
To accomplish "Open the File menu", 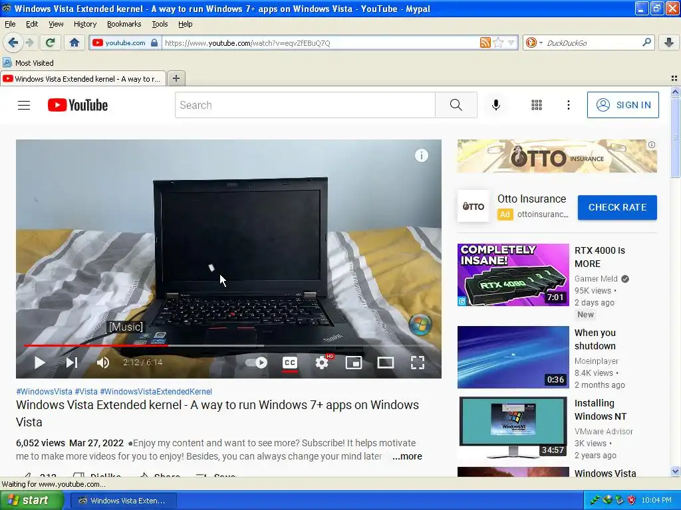I will coord(10,24).
